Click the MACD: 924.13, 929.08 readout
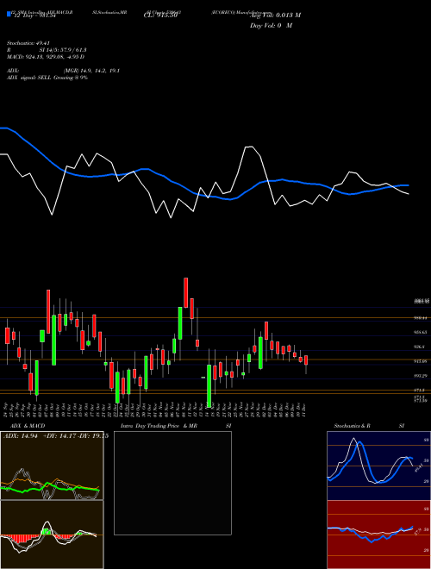431x569 pixels. tap(46, 57)
